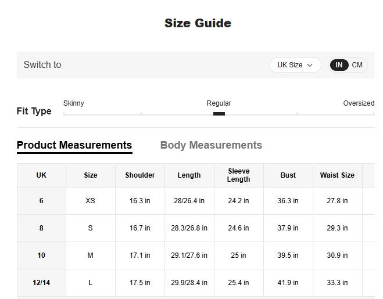383x299 pixels.
Task: Switch units to CM
Action: [357, 65]
